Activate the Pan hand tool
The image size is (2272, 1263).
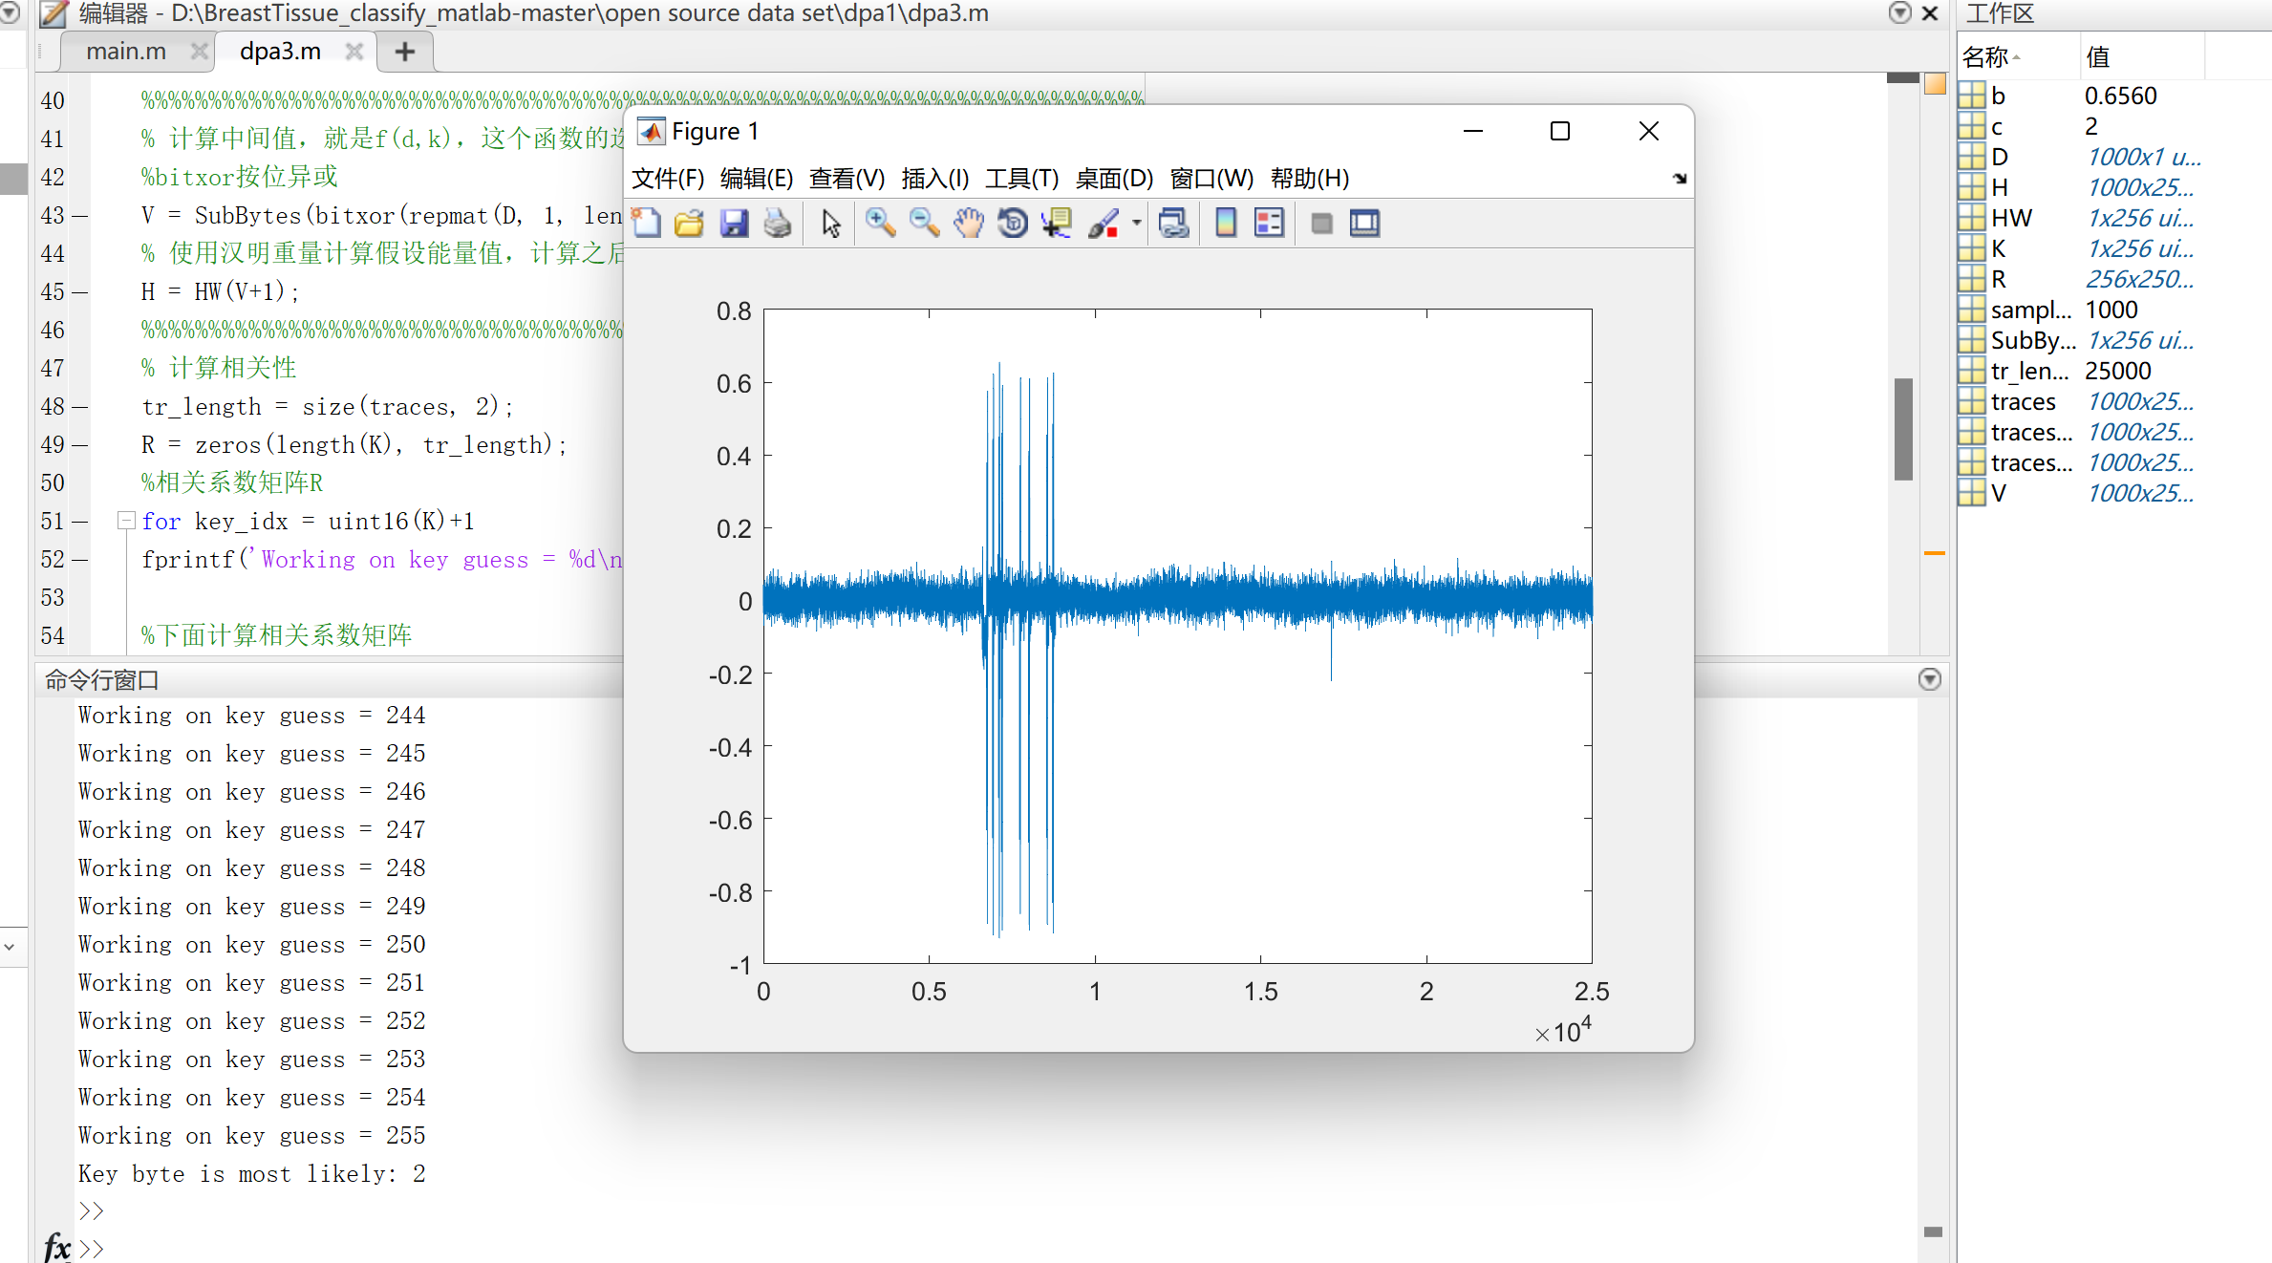click(968, 224)
